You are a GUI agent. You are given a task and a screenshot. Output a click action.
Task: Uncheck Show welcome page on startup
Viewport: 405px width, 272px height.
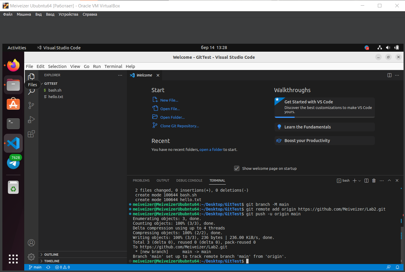[x=237, y=168]
